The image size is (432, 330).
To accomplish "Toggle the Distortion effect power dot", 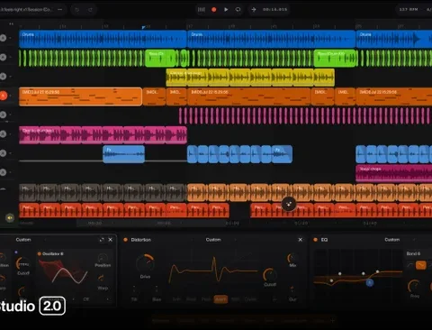I will (x=126, y=240).
